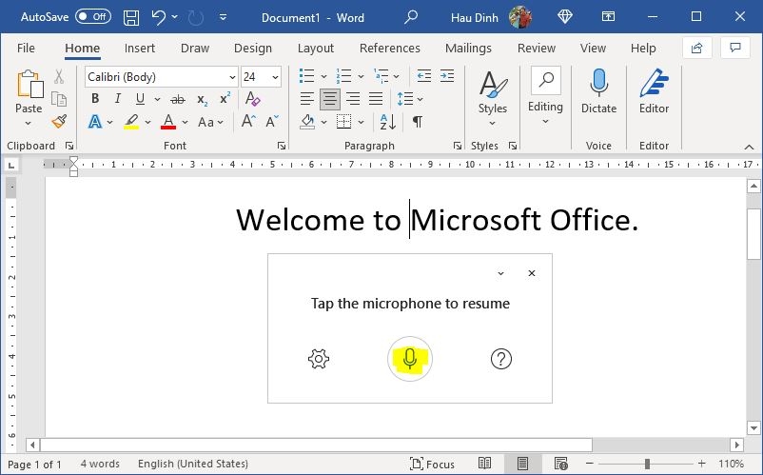Screen dimensions: 763x475
Task: Undo the last action
Action: (158, 17)
